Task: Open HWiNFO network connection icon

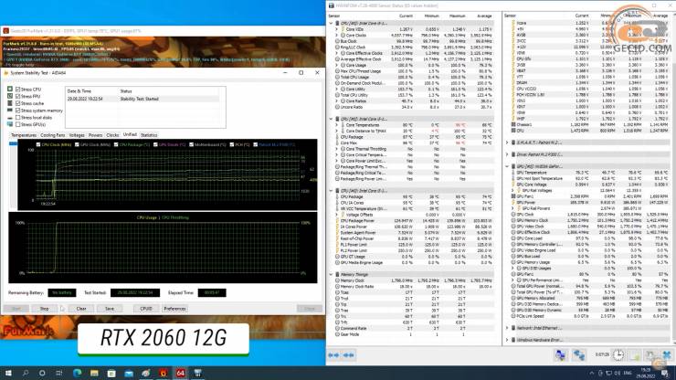Action: [579, 355]
